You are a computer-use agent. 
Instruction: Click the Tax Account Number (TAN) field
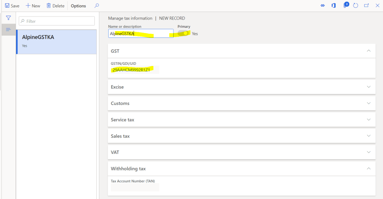135,187
